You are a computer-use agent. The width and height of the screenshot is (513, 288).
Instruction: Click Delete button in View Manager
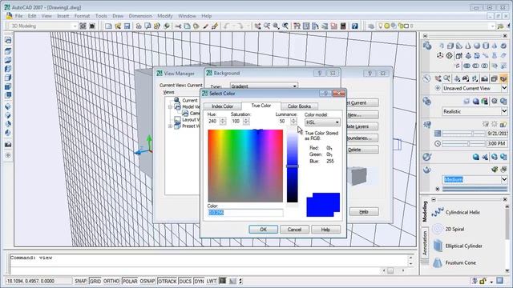pyautogui.click(x=362, y=150)
